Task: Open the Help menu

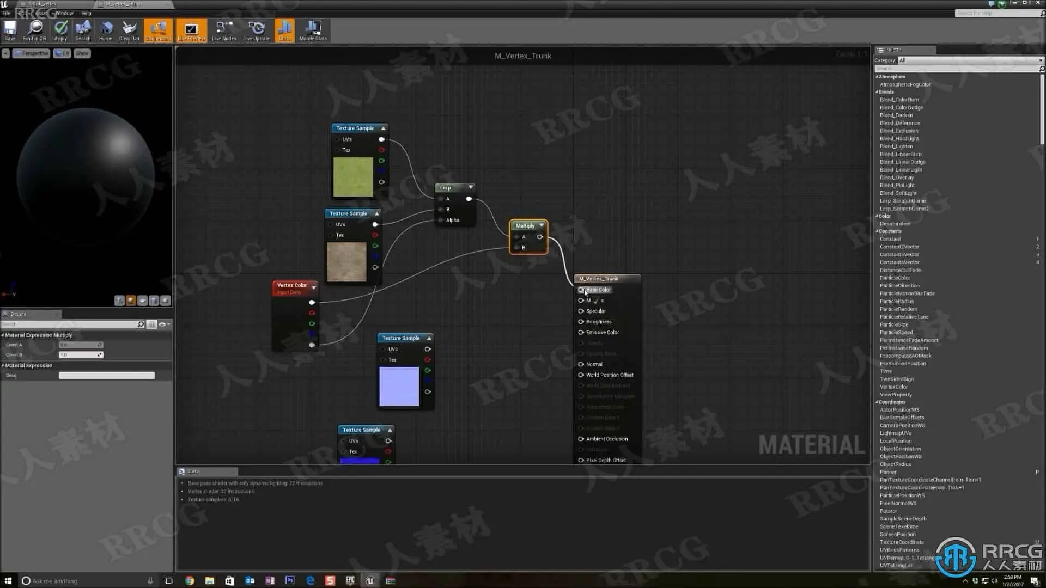Action: click(x=86, y=13)
